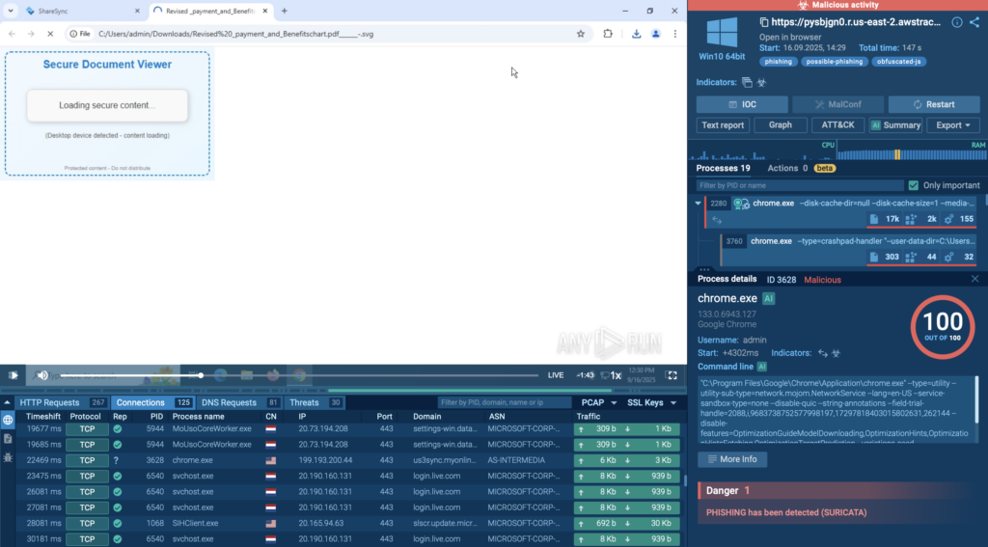The height and width of the screenshot is (547, 988).
Task: Mute the recording volume speaker
Action: click(42, 375)
